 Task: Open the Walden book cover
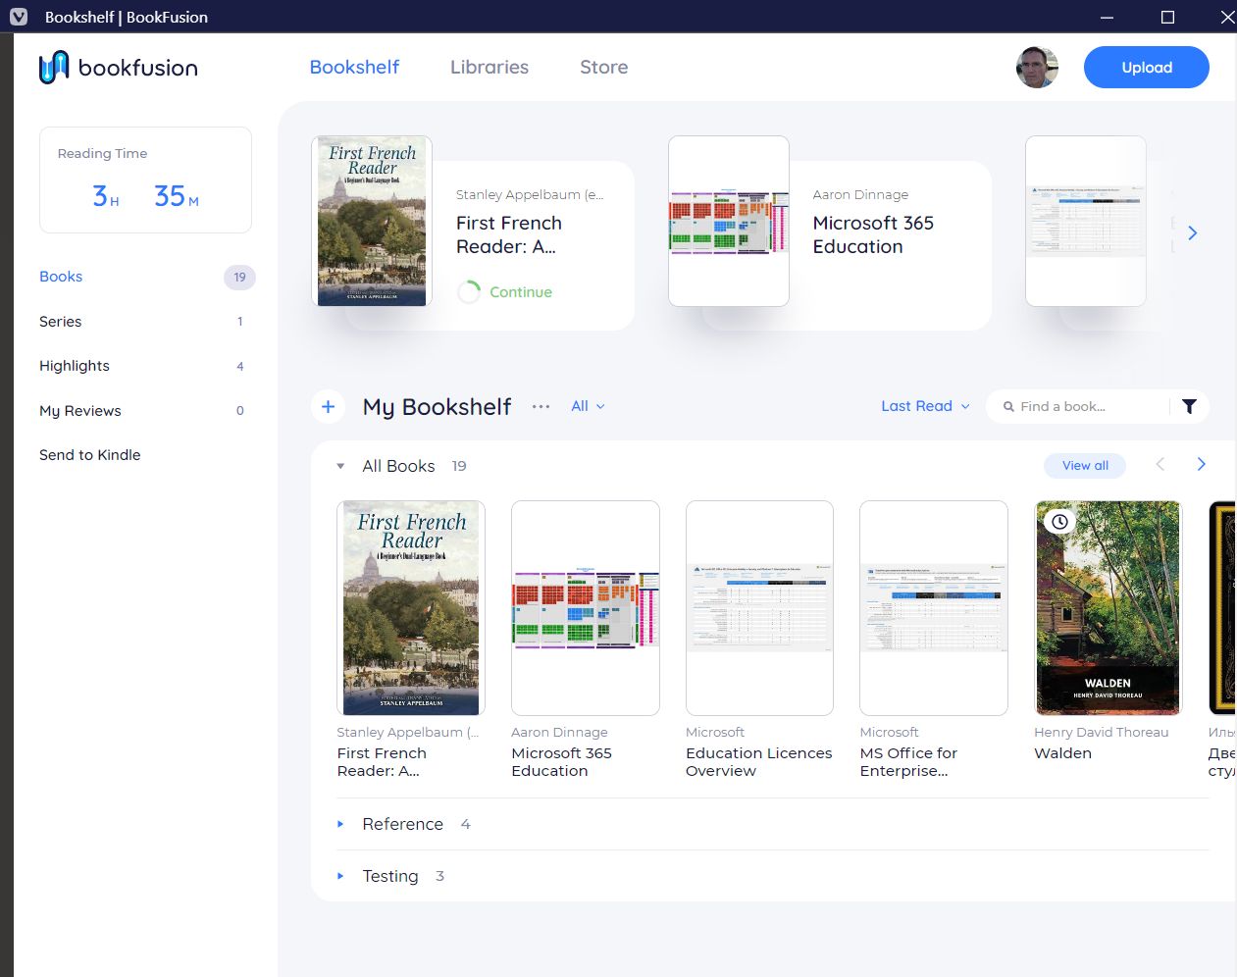pos(1108,608)
